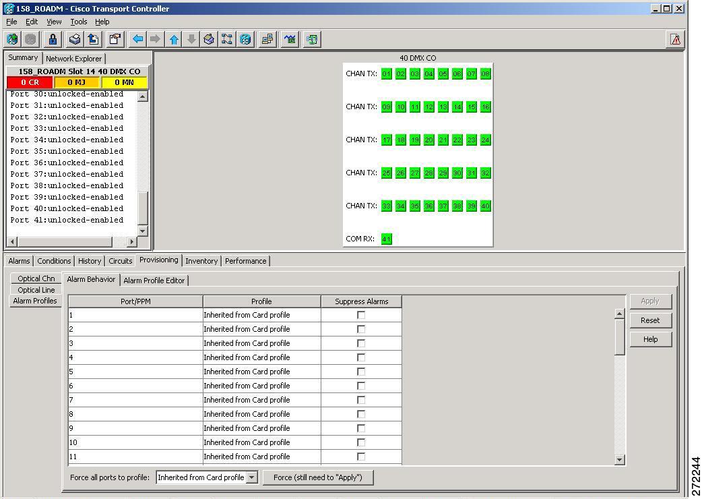Click the green sync toolbar icon

click(x=312, y=39)
